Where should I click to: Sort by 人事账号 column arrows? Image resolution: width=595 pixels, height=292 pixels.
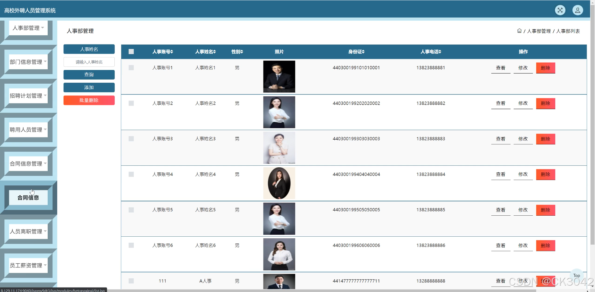172,52
